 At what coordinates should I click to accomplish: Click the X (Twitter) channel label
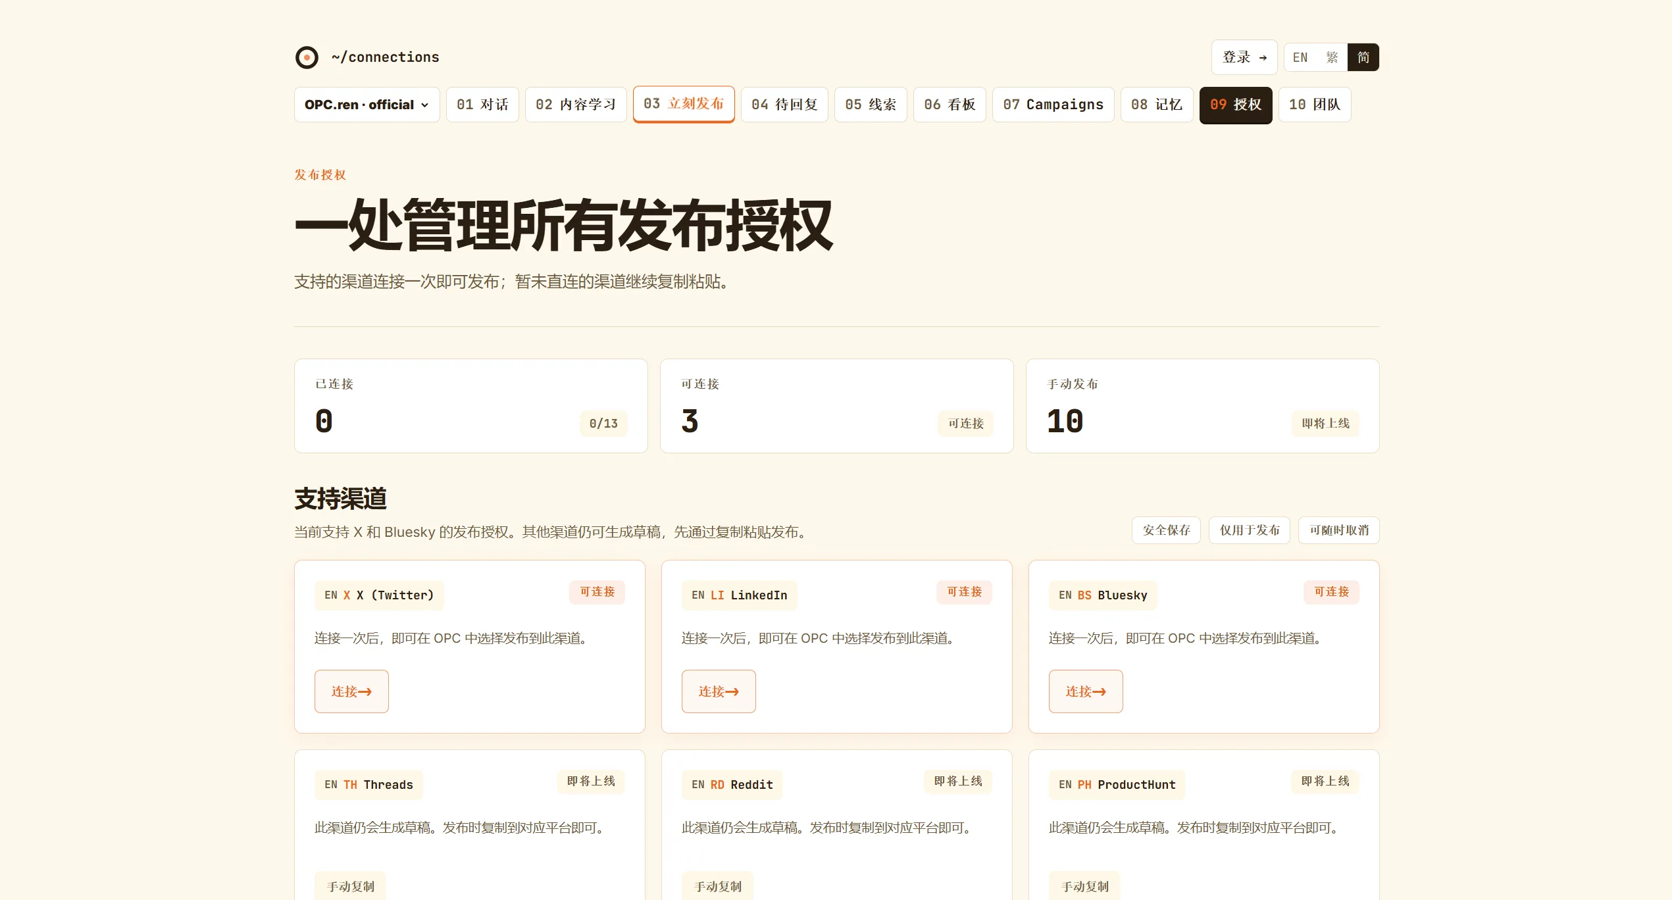click(379, 595)
